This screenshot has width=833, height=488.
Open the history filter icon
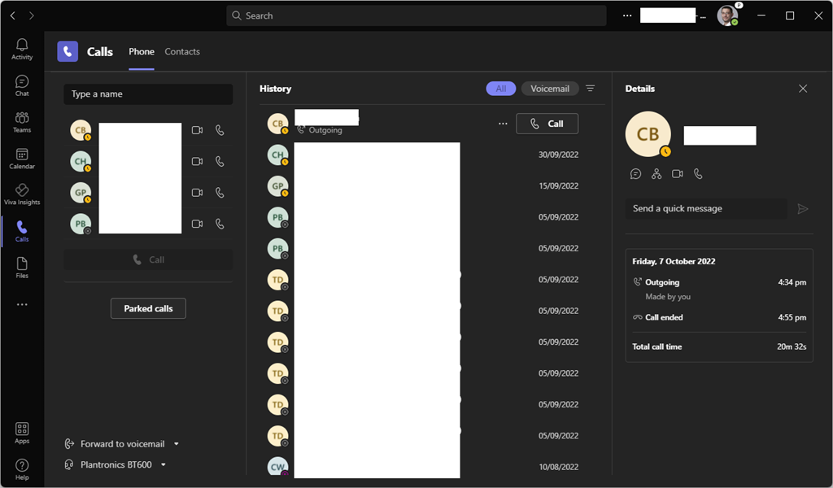(x=591, y=89)
